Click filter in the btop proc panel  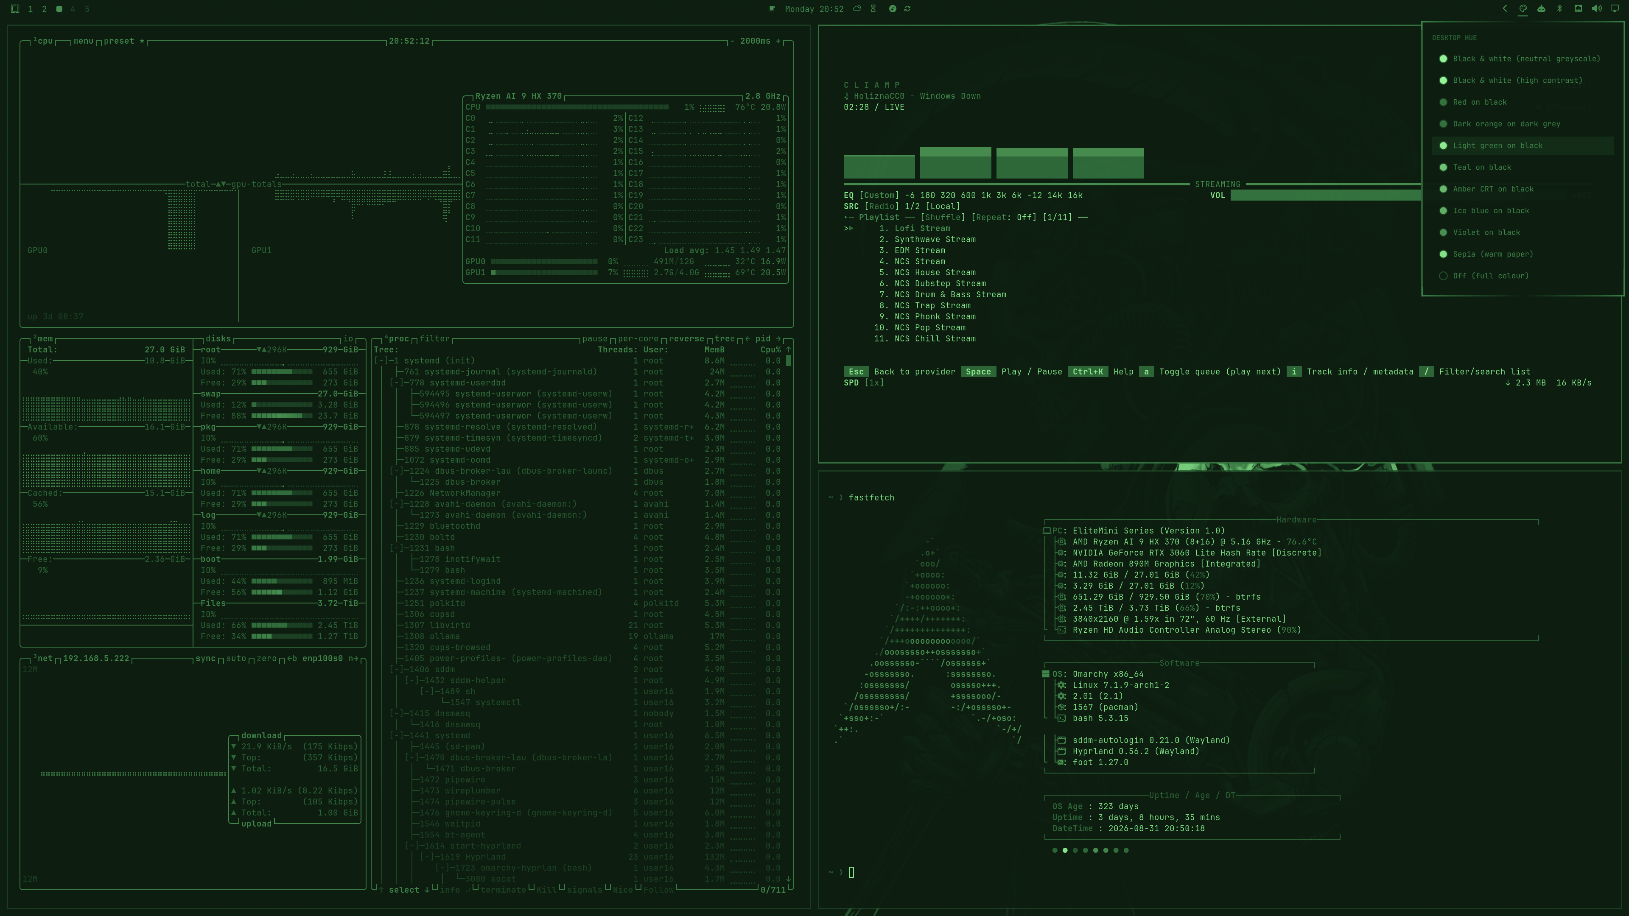(434, 339)
